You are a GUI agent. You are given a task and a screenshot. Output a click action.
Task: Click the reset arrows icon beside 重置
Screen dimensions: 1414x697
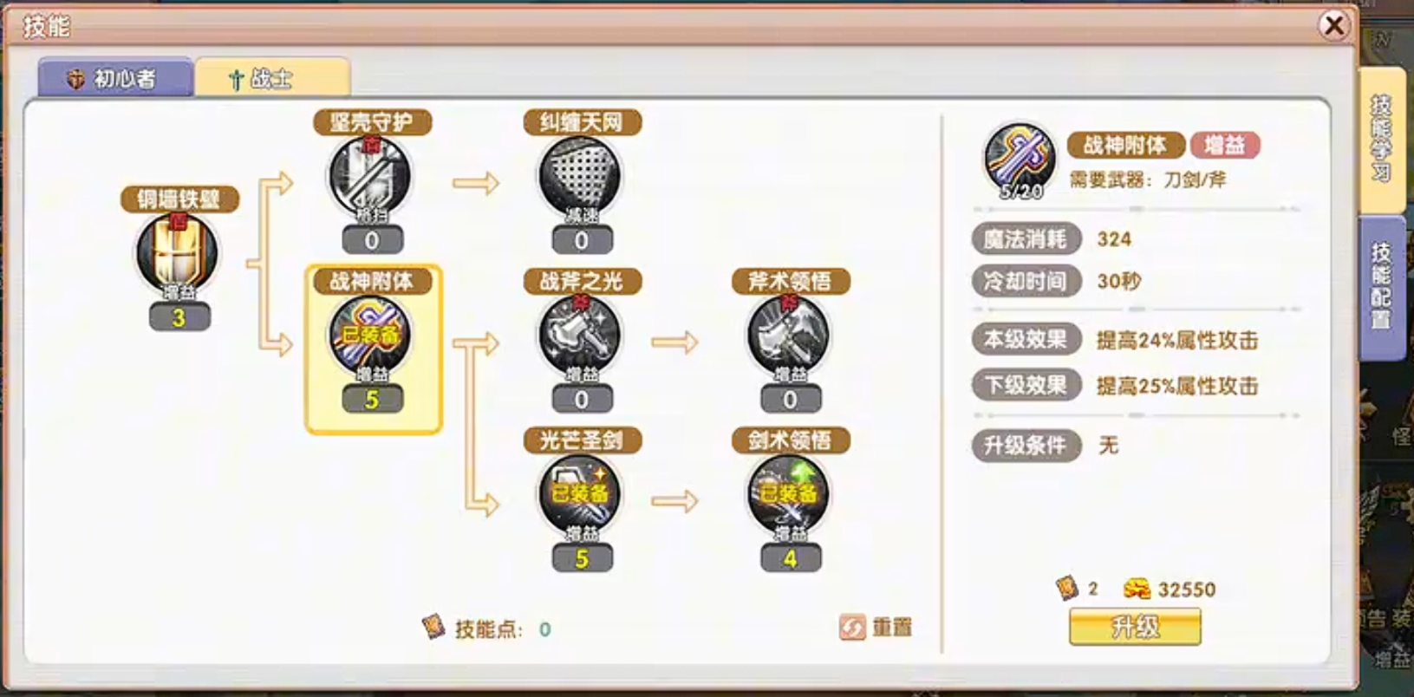click(852, 627)
